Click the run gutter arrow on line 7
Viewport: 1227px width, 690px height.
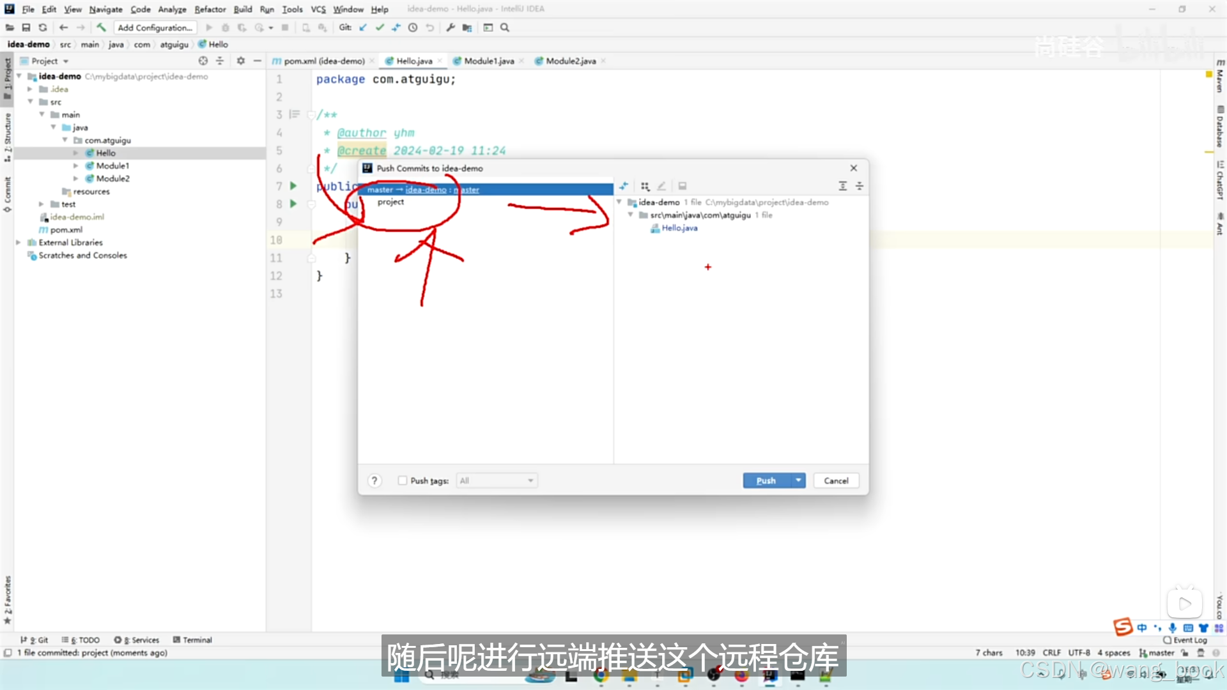click(x=293, y=186)
